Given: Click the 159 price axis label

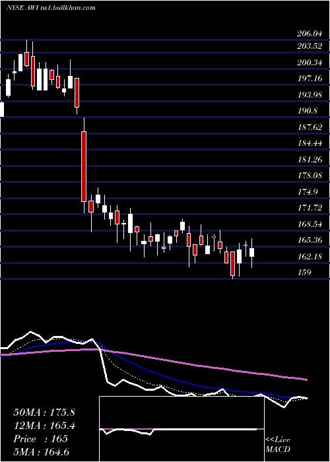Looking at the screenshot, I should tap(304, 272).
